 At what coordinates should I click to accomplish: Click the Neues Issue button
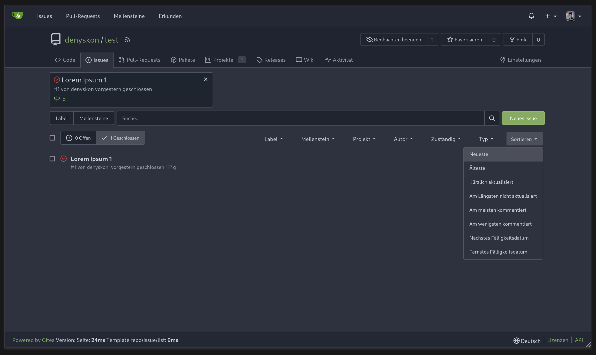point(523,118)
